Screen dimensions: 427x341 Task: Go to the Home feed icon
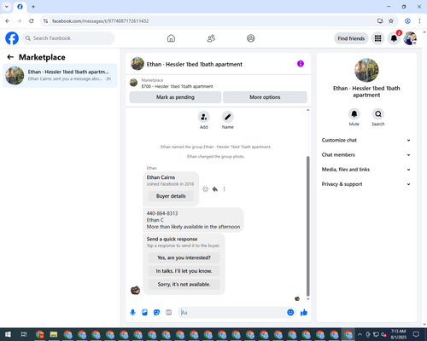[x=171, y=38]
